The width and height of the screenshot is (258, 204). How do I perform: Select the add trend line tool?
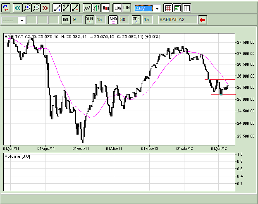pos(57,8)
